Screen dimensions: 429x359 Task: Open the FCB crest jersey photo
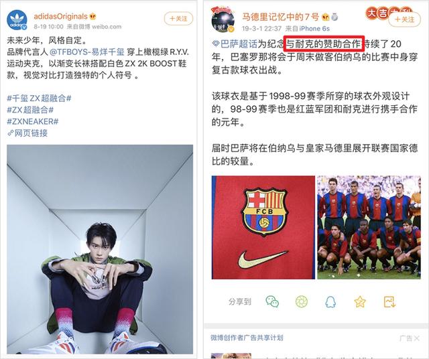[x=263, y=227]
